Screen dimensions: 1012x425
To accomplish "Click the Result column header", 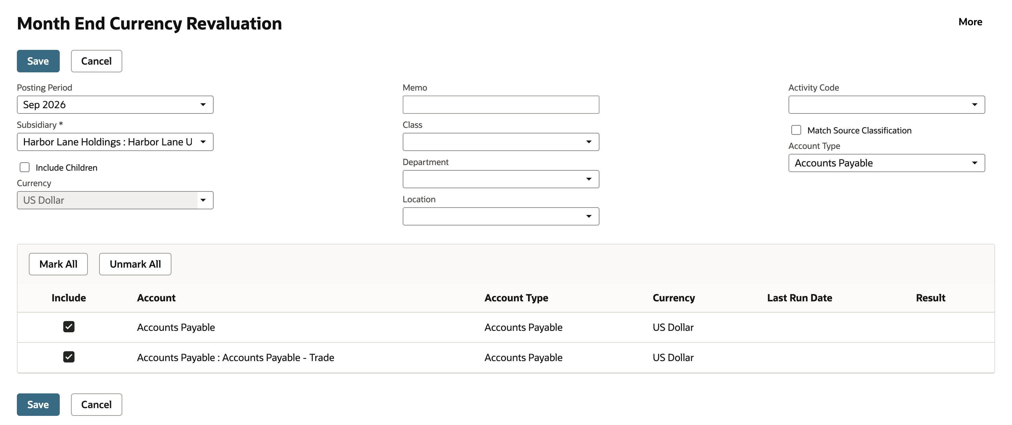I will (930, 298).
